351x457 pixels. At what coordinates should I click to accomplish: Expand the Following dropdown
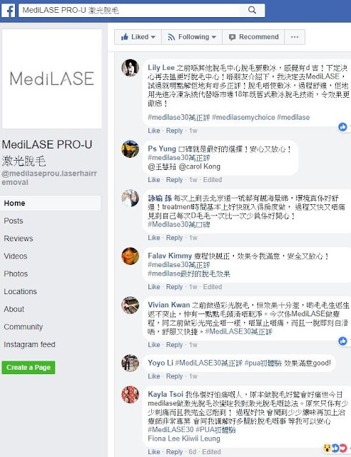pos(192,37)
